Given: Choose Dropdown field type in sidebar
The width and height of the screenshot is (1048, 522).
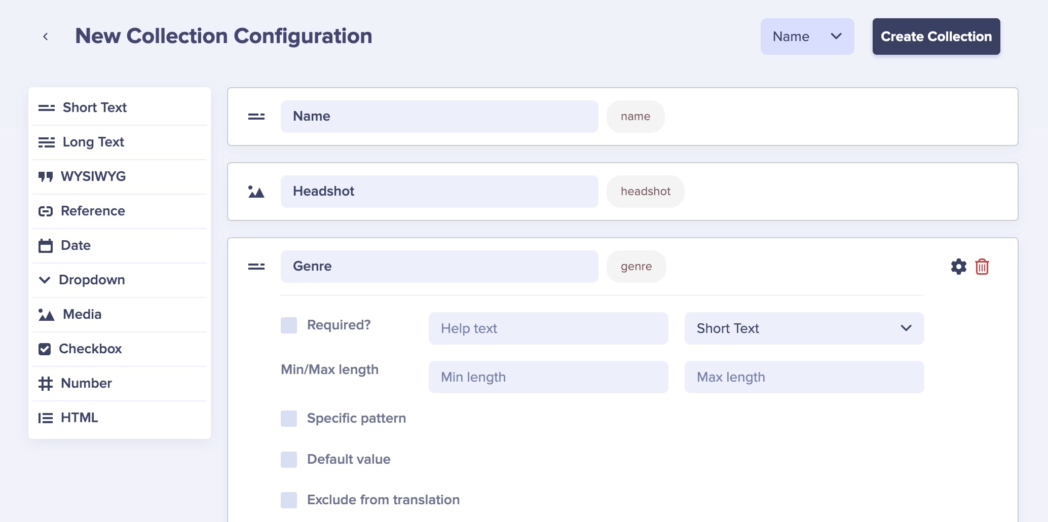Looking at the screenshot, I should 91,280.
